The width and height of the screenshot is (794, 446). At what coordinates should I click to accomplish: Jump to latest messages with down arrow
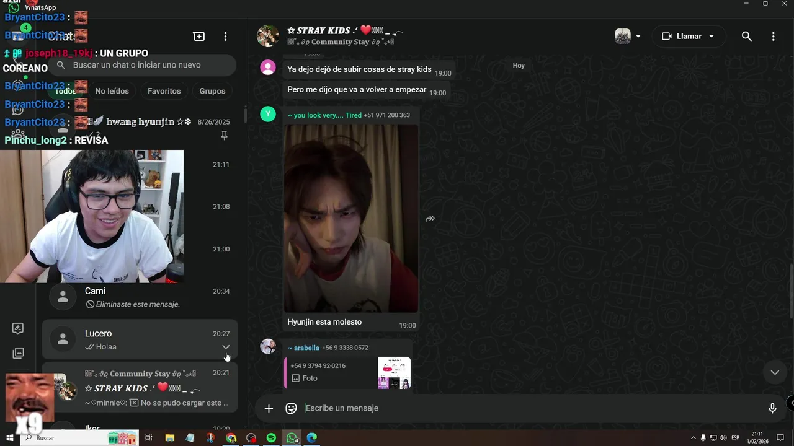click(x=775, y=372)
